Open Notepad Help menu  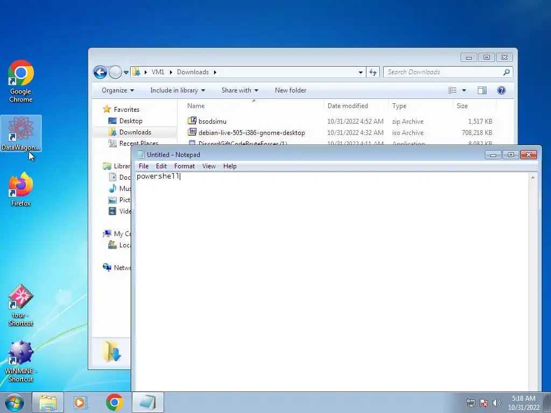tap(230, 166)
